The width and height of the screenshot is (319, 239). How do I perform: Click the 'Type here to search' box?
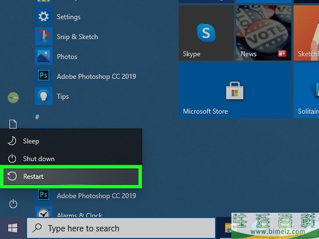click(121, 228)
